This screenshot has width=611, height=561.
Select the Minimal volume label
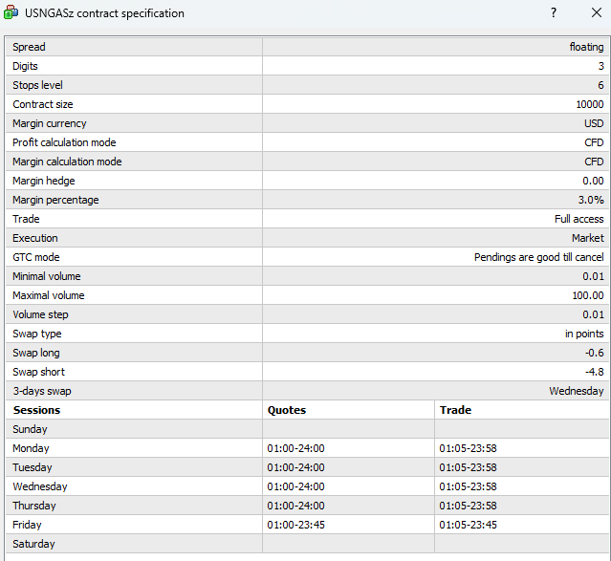click(46, 276)
